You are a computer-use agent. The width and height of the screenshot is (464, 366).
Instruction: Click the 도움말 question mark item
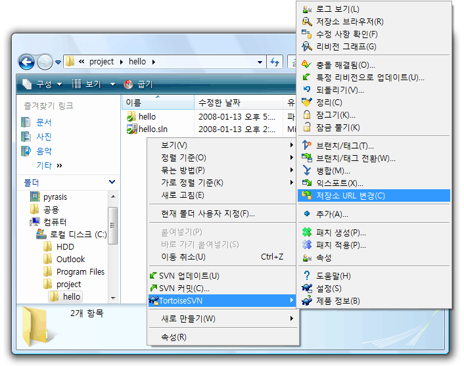click(x=306, y=276)
